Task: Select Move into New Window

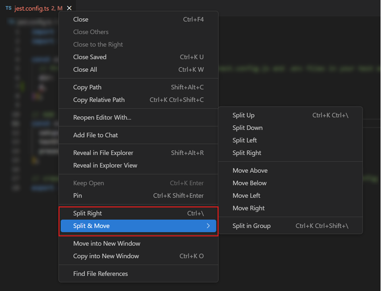Action: (107, 243)
